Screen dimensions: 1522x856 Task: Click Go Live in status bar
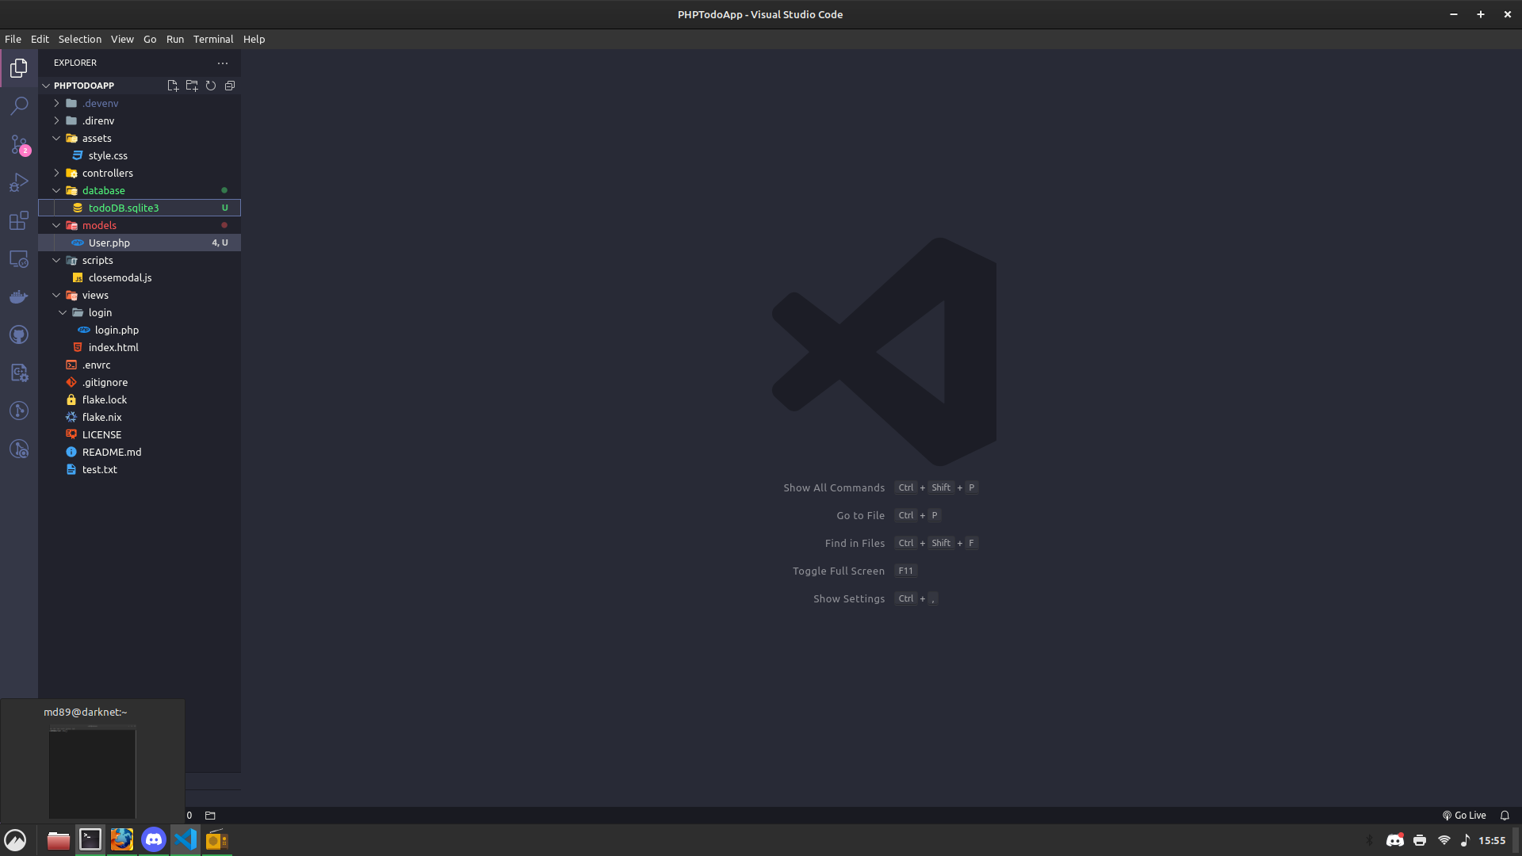point(1464,815)
